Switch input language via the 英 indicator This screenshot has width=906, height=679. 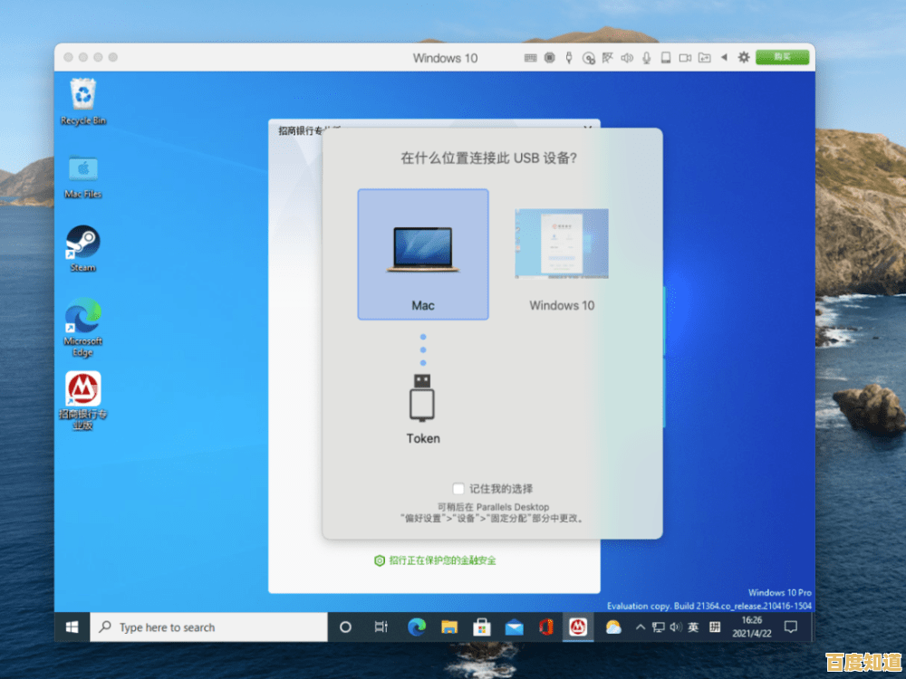pos(692,626)
